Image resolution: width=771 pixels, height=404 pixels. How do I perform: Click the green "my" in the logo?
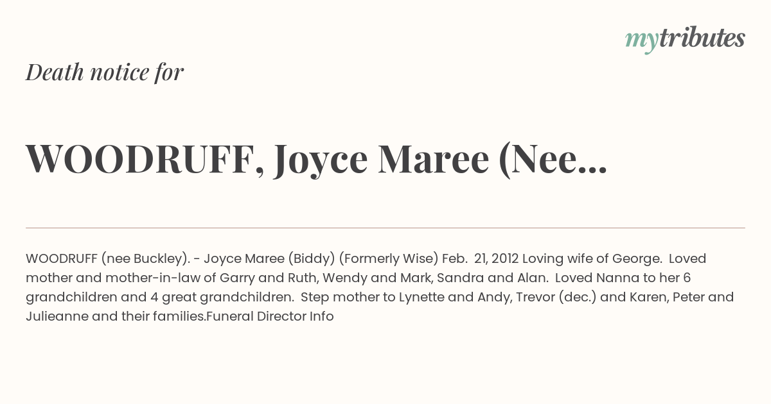641,42
